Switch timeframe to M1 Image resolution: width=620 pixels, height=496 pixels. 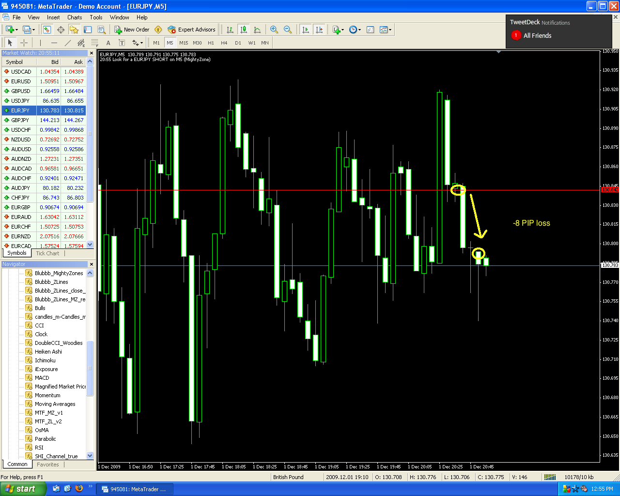tap(156, 43)
